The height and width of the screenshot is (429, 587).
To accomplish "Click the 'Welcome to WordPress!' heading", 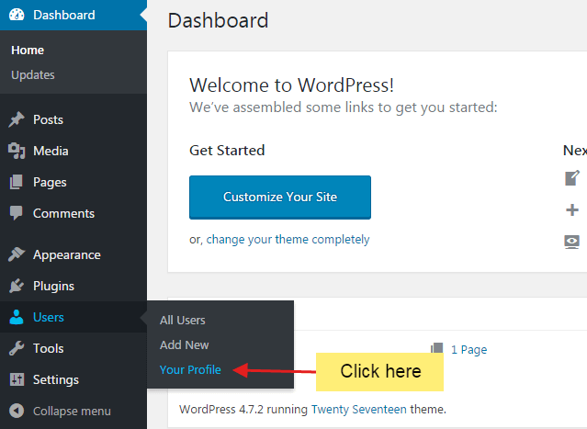I will 291,85.
